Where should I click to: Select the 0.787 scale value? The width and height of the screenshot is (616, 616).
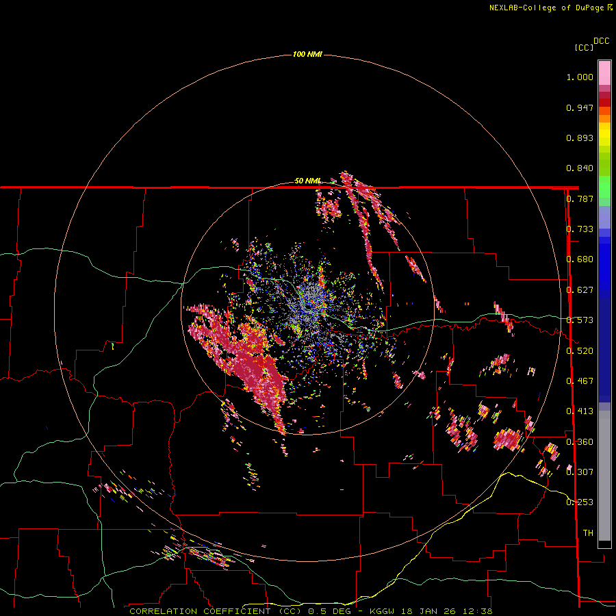(580, 198)
